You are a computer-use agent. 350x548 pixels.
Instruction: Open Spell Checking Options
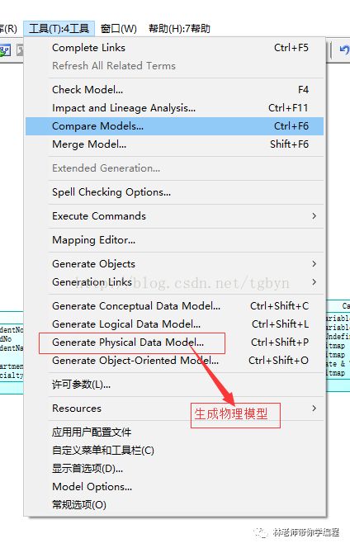coord(175,192)
